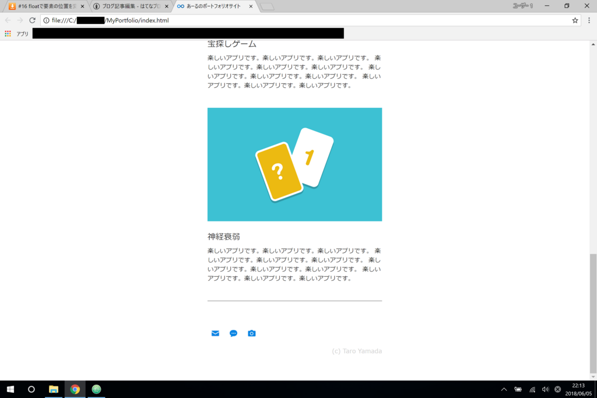Viewport: 597px width, 398px height.
Task: Open Chrome's three-dot menu
Action: tap(591, 20)
